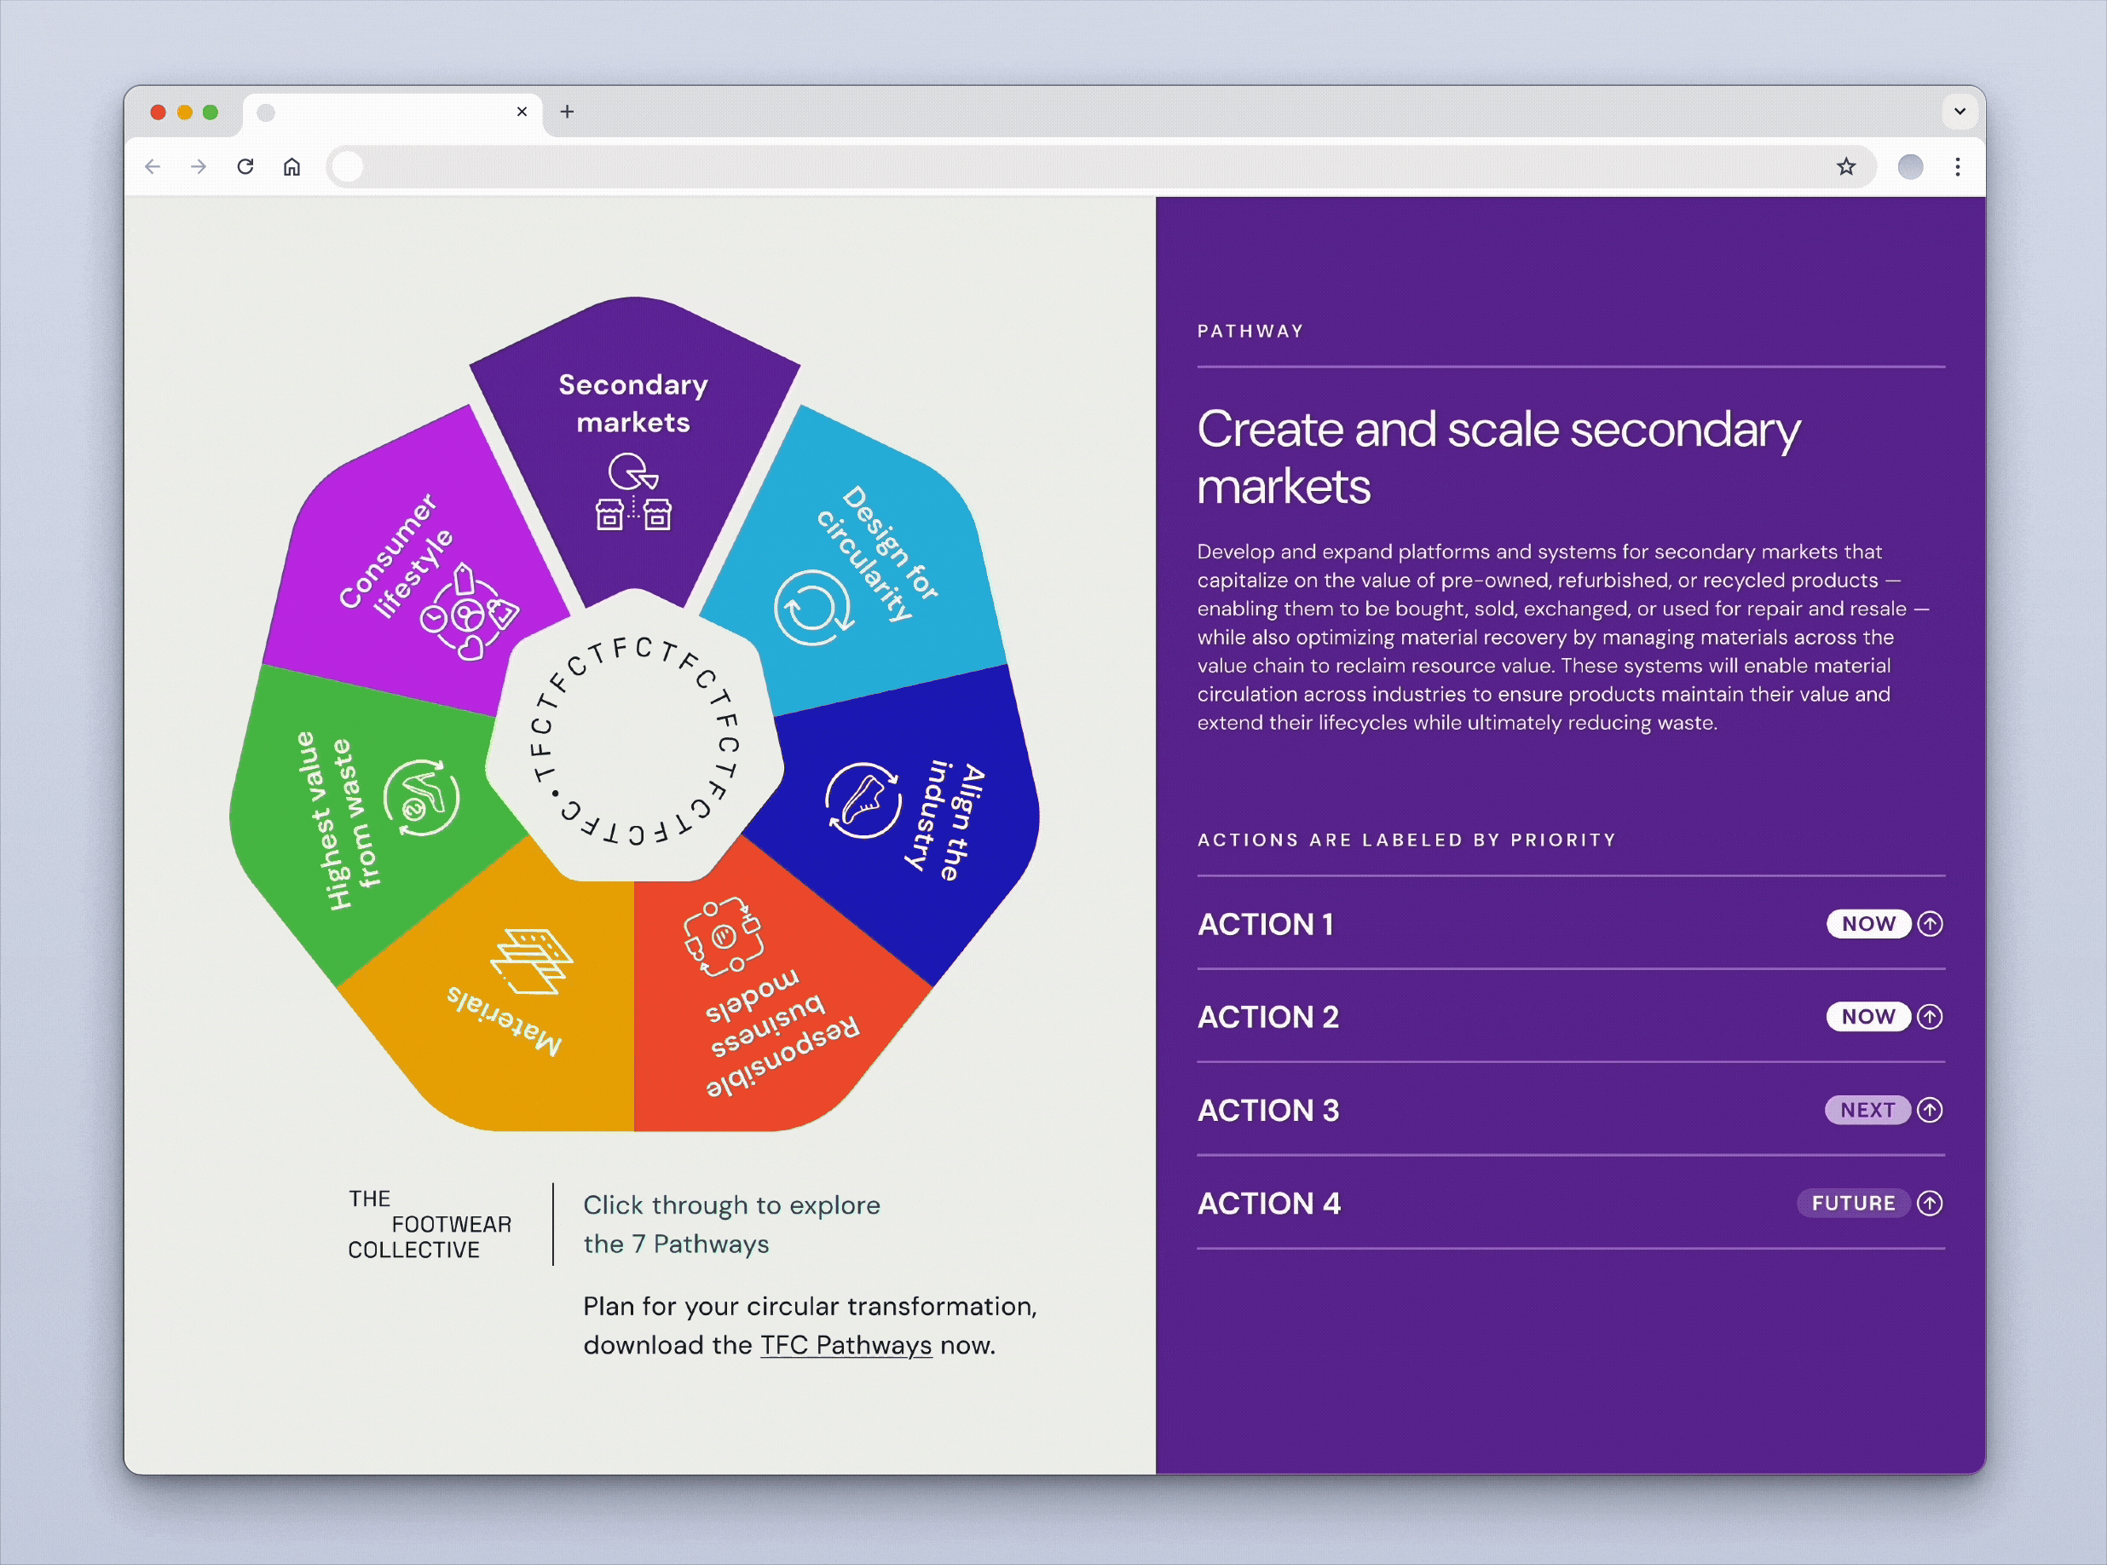This screenshot has height=1565, width=2107.
Task: Open the browser three-dot menu
Action: click(x=1957, y=167)
